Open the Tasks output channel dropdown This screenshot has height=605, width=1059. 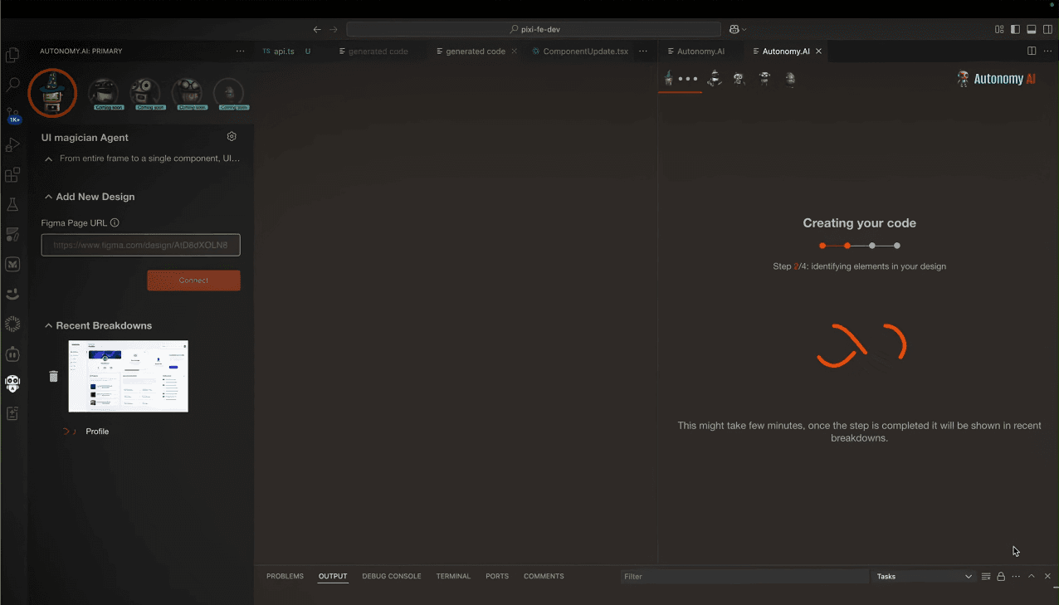(x=924, y=576)
